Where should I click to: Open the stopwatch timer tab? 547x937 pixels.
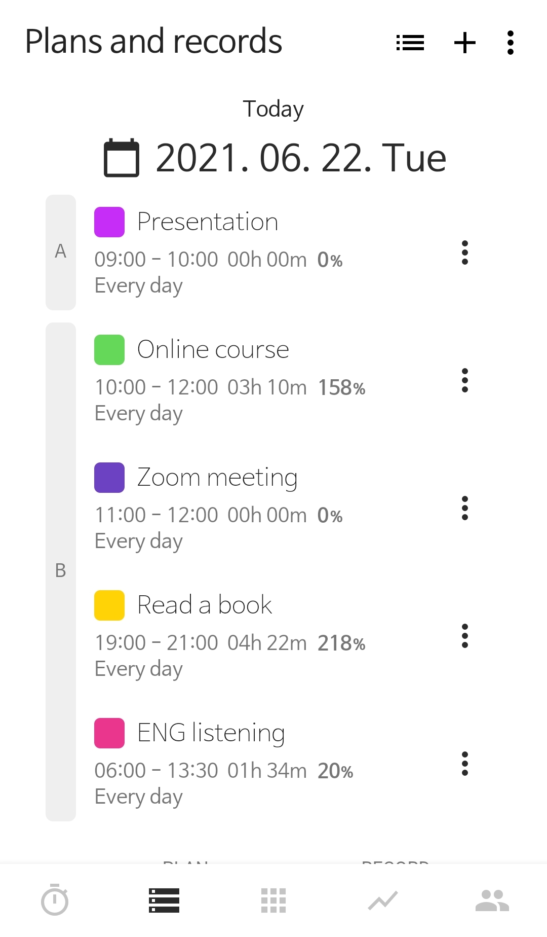coord(55,900)
